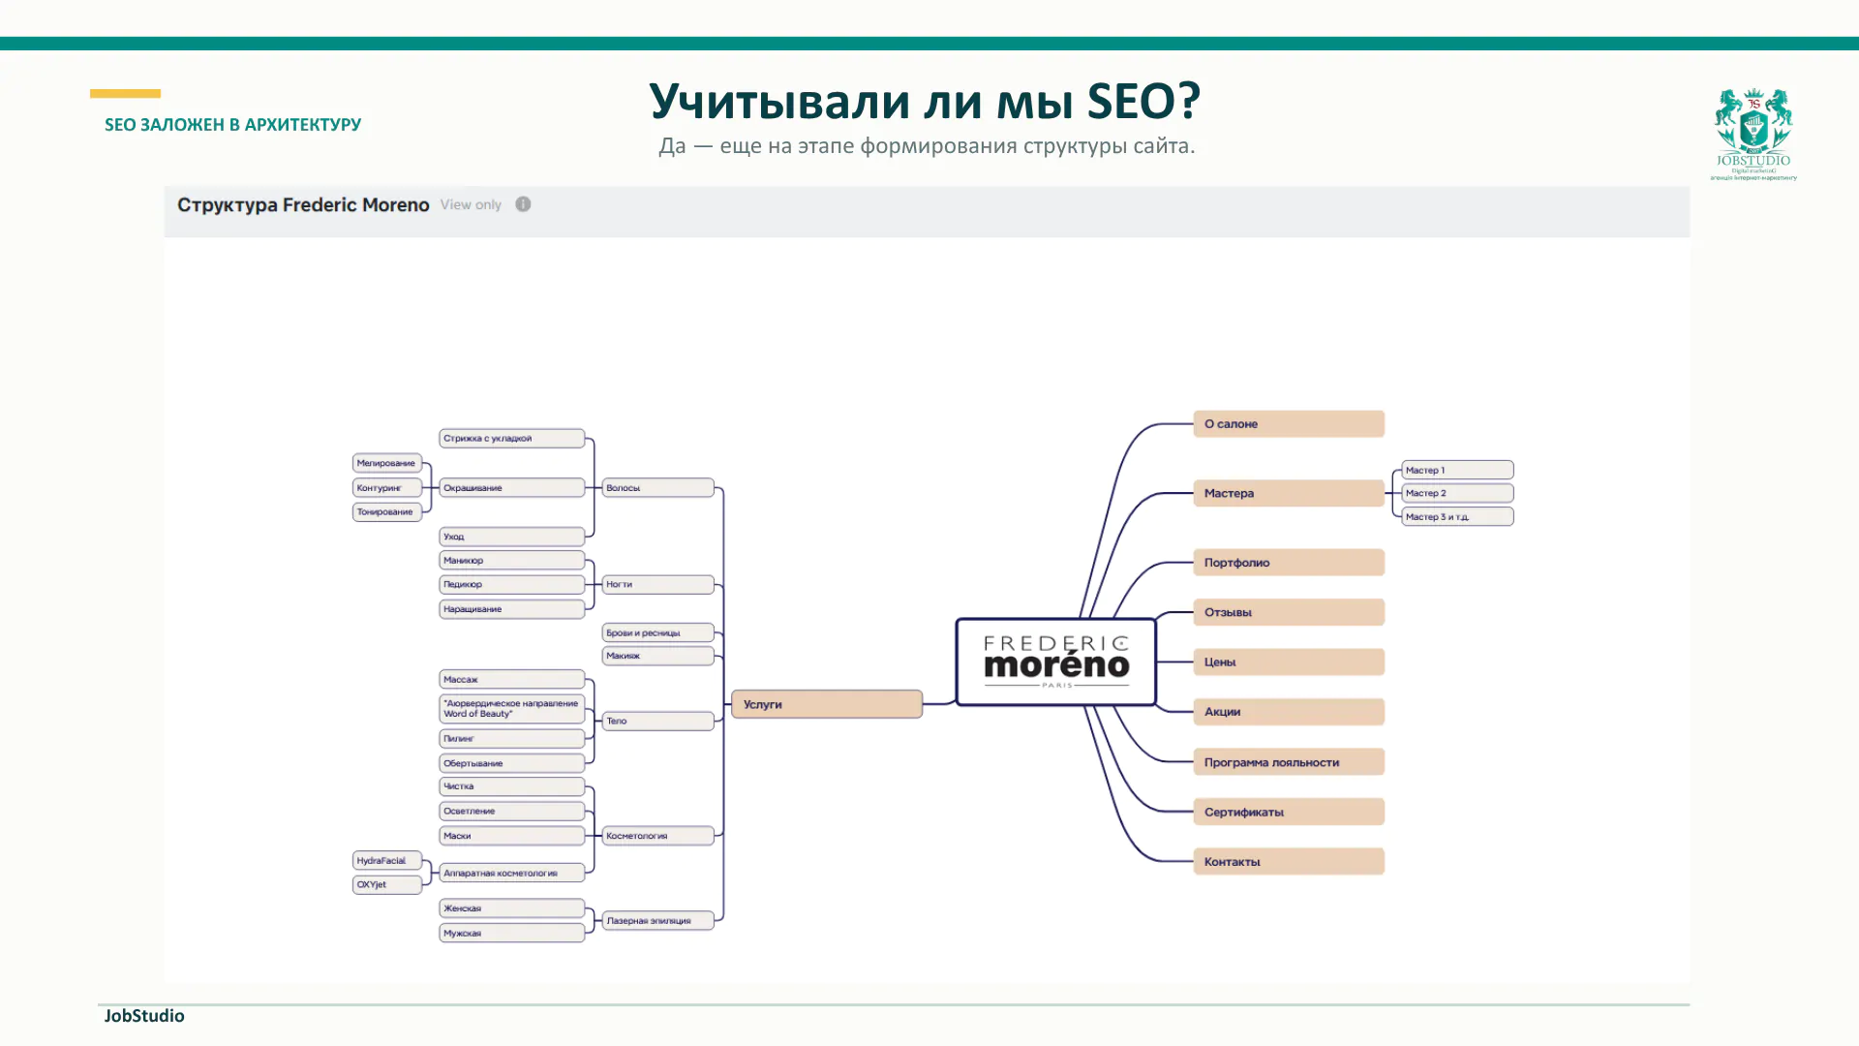Click the 'Word of Beauty' Ayurvedic node
This screenshot has height=1046, width=1859.
pyautogui.click(x=512, y=709)
